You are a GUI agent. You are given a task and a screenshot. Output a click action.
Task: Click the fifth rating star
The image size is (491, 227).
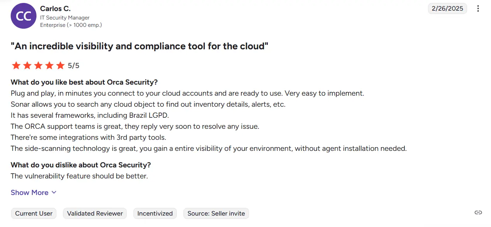point(60,65)
